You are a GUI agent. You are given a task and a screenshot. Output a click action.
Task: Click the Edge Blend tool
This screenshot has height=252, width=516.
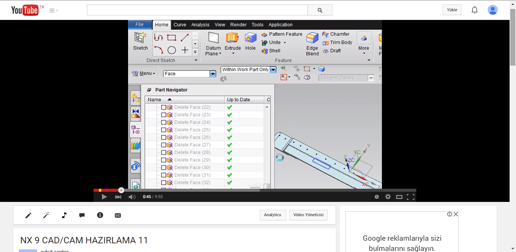(x=312, y=44)
